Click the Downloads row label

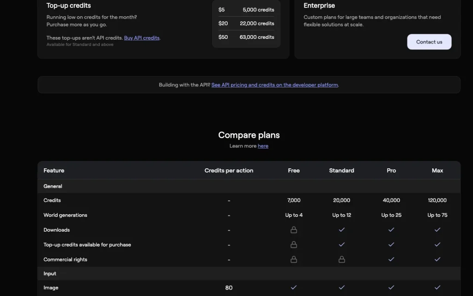point(56,230)
